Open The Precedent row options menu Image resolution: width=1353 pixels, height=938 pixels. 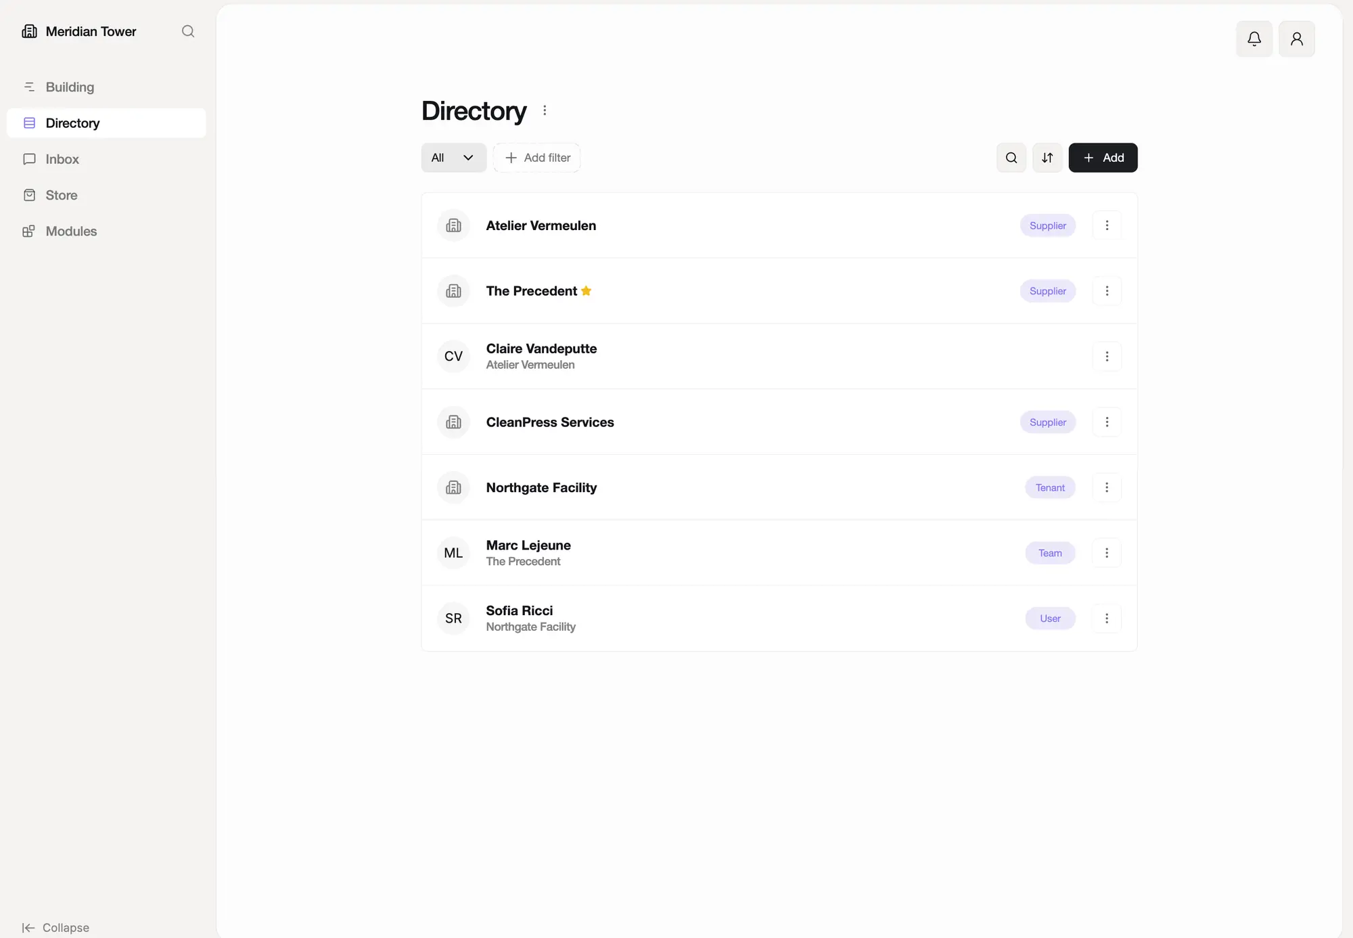pyautogui.click(x=1107, y=291)
